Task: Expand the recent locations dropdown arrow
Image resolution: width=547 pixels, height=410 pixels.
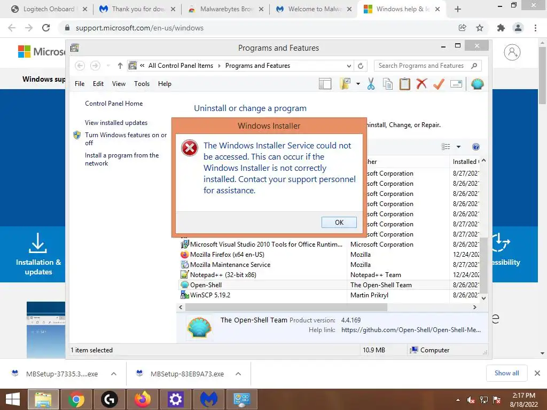Action: coord(108,66)
